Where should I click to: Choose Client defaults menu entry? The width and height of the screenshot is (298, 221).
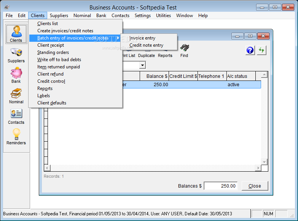click(x=76, y=103)
